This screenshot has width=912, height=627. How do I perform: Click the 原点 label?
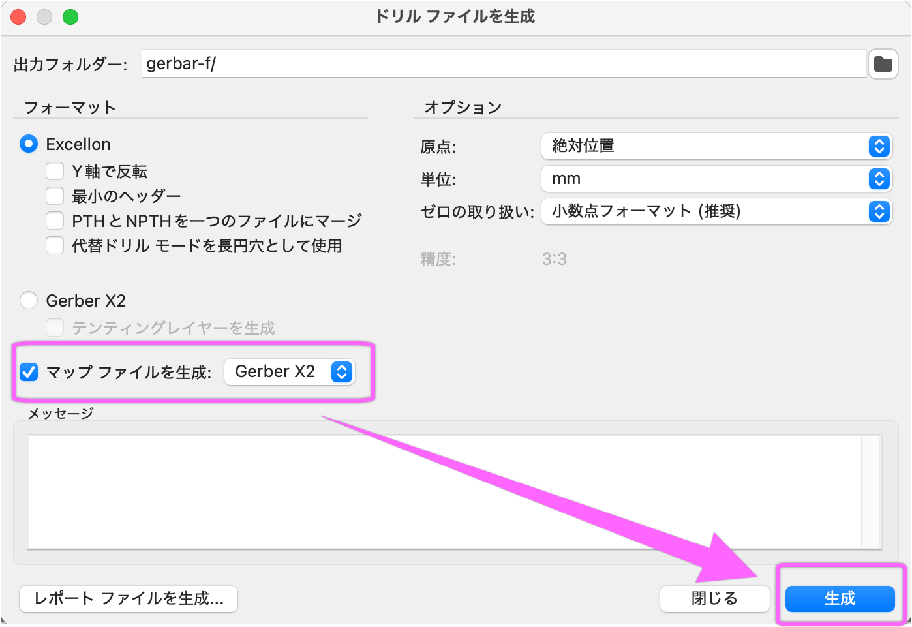coord(438,147)
